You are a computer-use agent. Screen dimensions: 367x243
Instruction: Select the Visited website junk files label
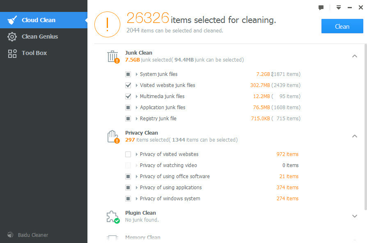tap(167, 85)
